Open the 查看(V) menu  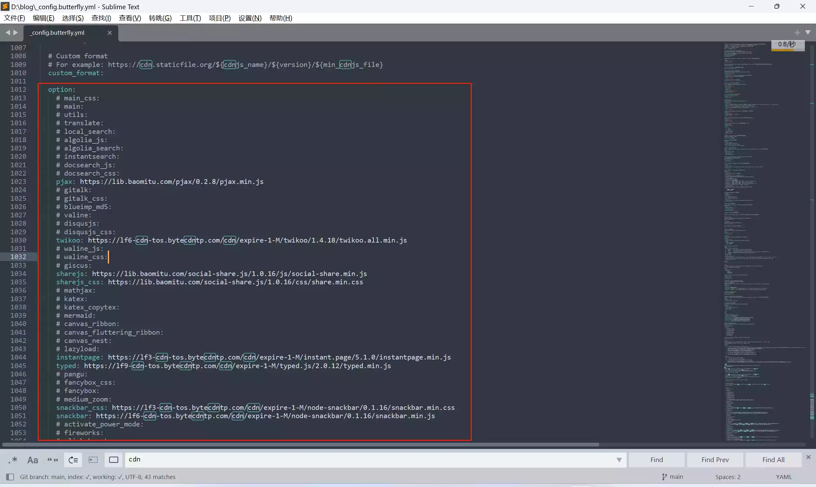click(130, 18)
